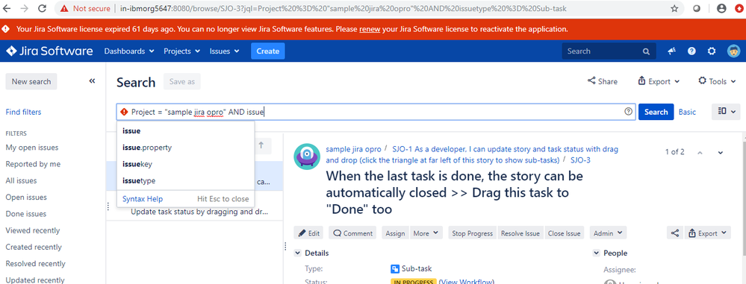Screen dimensions: 746x284
Task: Open Projects dropdown menu
Action: point(181,51)
